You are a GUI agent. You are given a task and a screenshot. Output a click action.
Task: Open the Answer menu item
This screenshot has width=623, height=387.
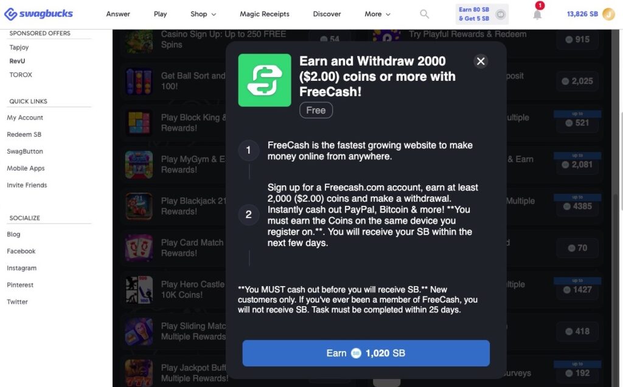pos(118,14)
